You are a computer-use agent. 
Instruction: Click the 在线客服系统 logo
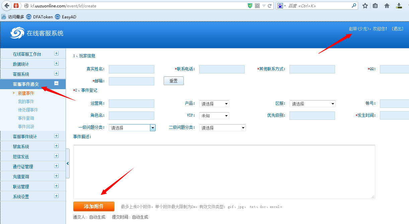pyautogui.click(x=37, y=33)
